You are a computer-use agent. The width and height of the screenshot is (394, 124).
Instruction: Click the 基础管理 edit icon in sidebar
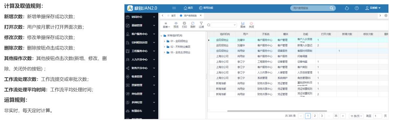[128, 25]
